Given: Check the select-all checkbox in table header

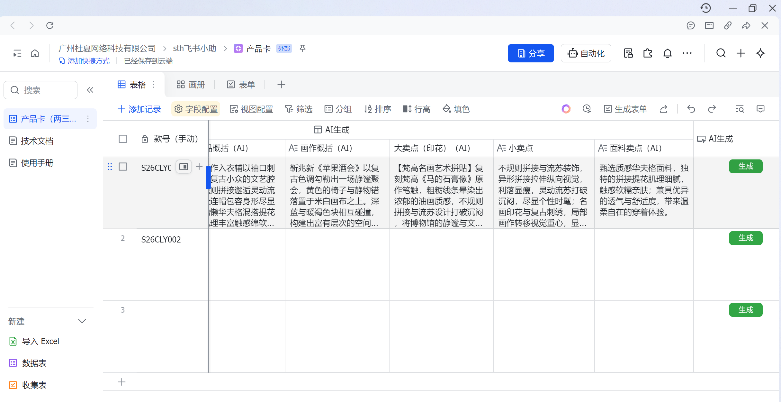Looking at the screenshot, I should (x=123, y=139).
